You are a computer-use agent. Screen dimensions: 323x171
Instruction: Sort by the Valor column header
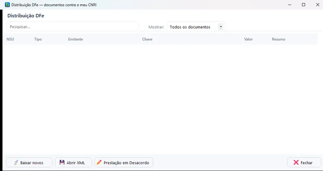pos(248,39)
